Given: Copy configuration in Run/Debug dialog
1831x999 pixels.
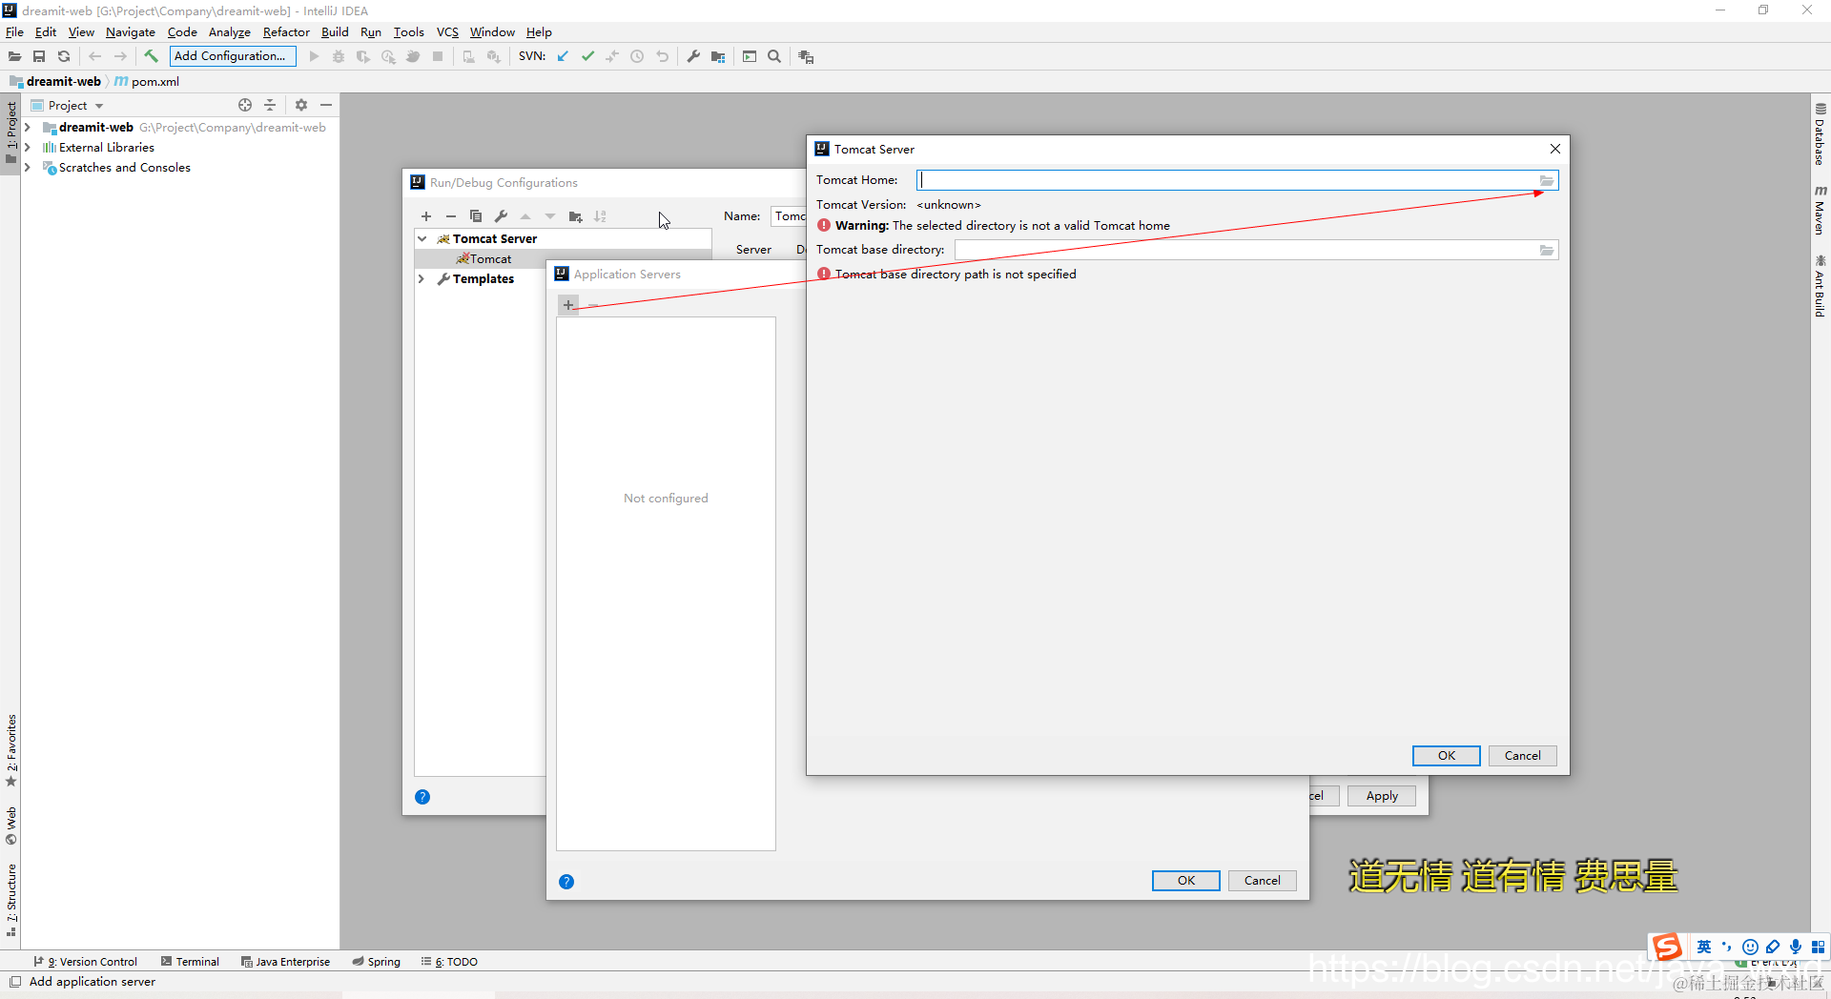Looking at the screenshot, I should click(476, 216).
